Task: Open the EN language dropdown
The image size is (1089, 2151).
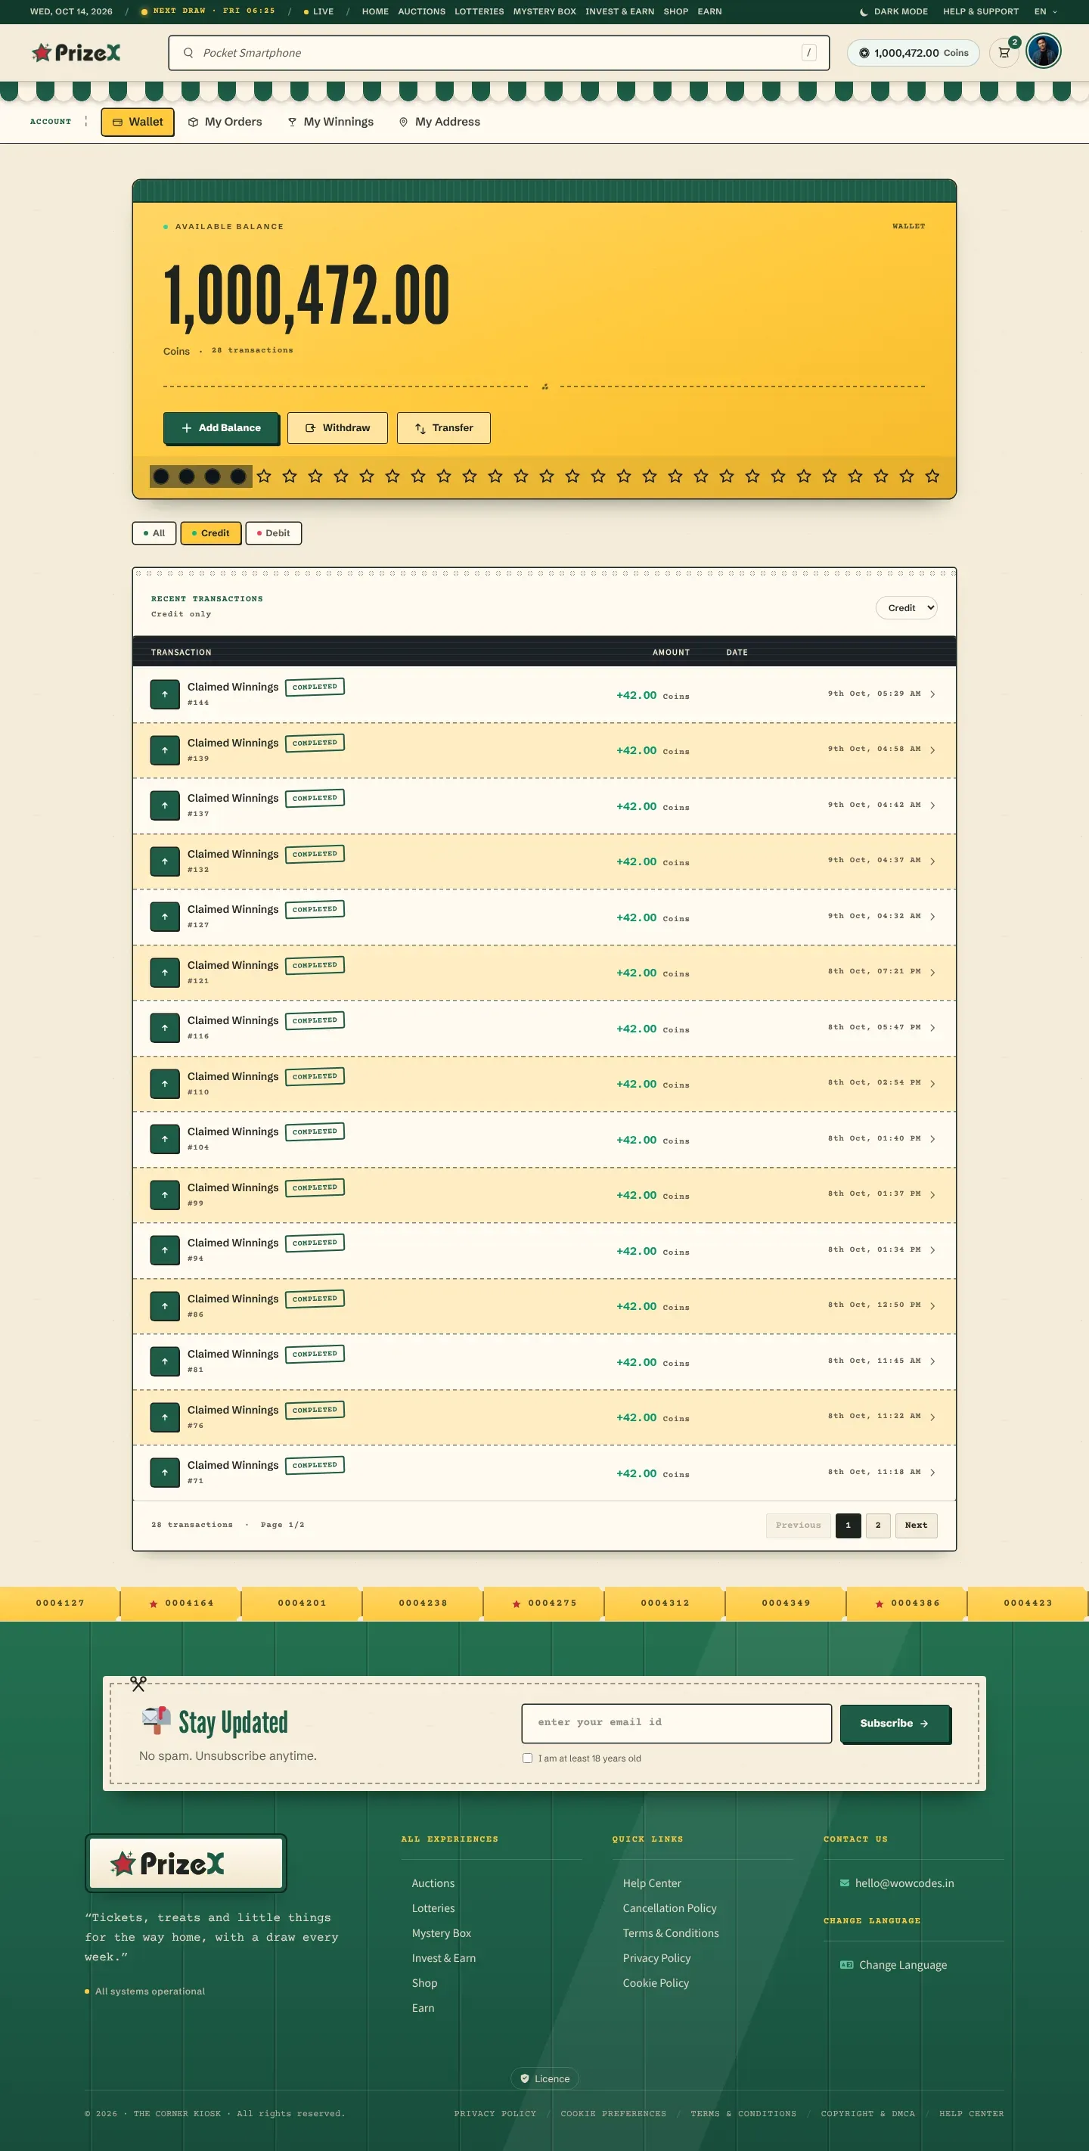Action: point(1044,11)
